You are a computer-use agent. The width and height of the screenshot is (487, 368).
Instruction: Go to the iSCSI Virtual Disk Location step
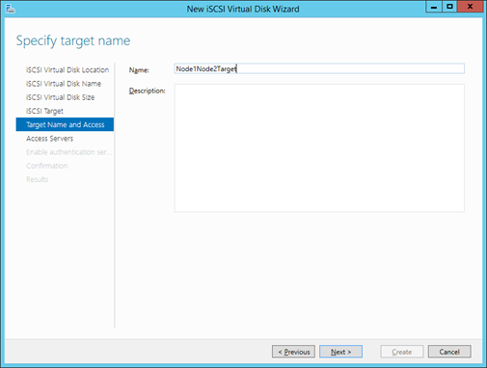[68, 69]
